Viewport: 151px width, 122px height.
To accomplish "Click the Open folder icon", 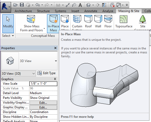I will click(15, 5).
